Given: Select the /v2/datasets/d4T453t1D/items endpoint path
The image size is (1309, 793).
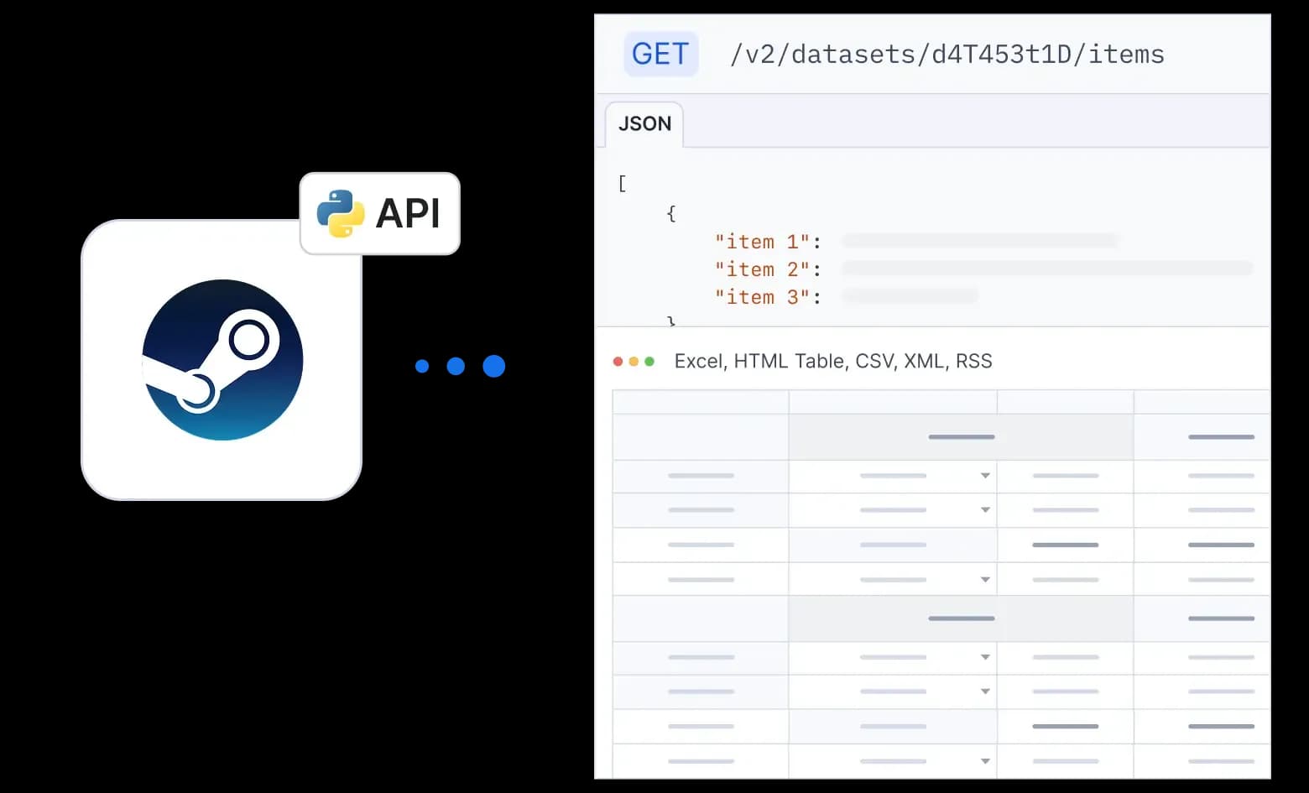Looking at the screenshot, I should point(947,55).
